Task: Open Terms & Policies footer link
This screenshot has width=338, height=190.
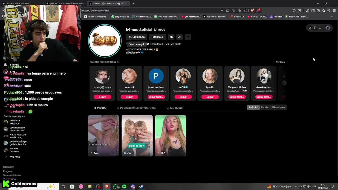Action: 12,175
